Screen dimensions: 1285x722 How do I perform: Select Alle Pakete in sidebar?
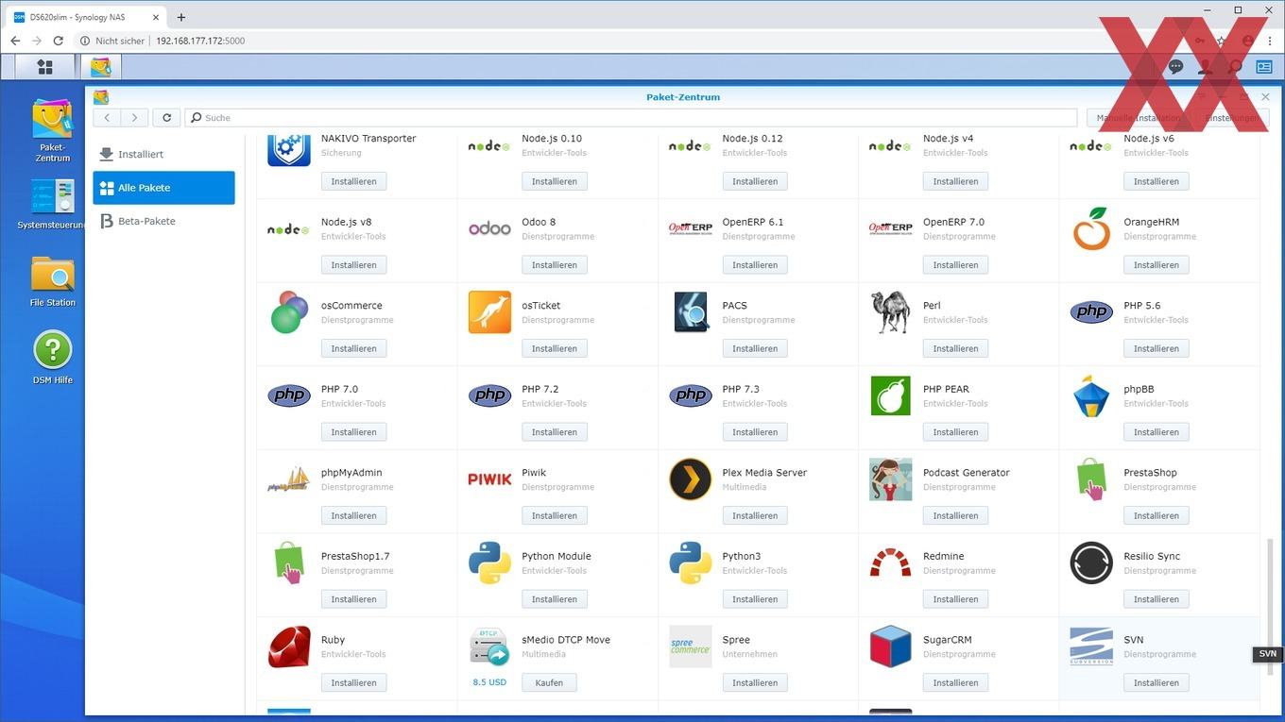163,188
